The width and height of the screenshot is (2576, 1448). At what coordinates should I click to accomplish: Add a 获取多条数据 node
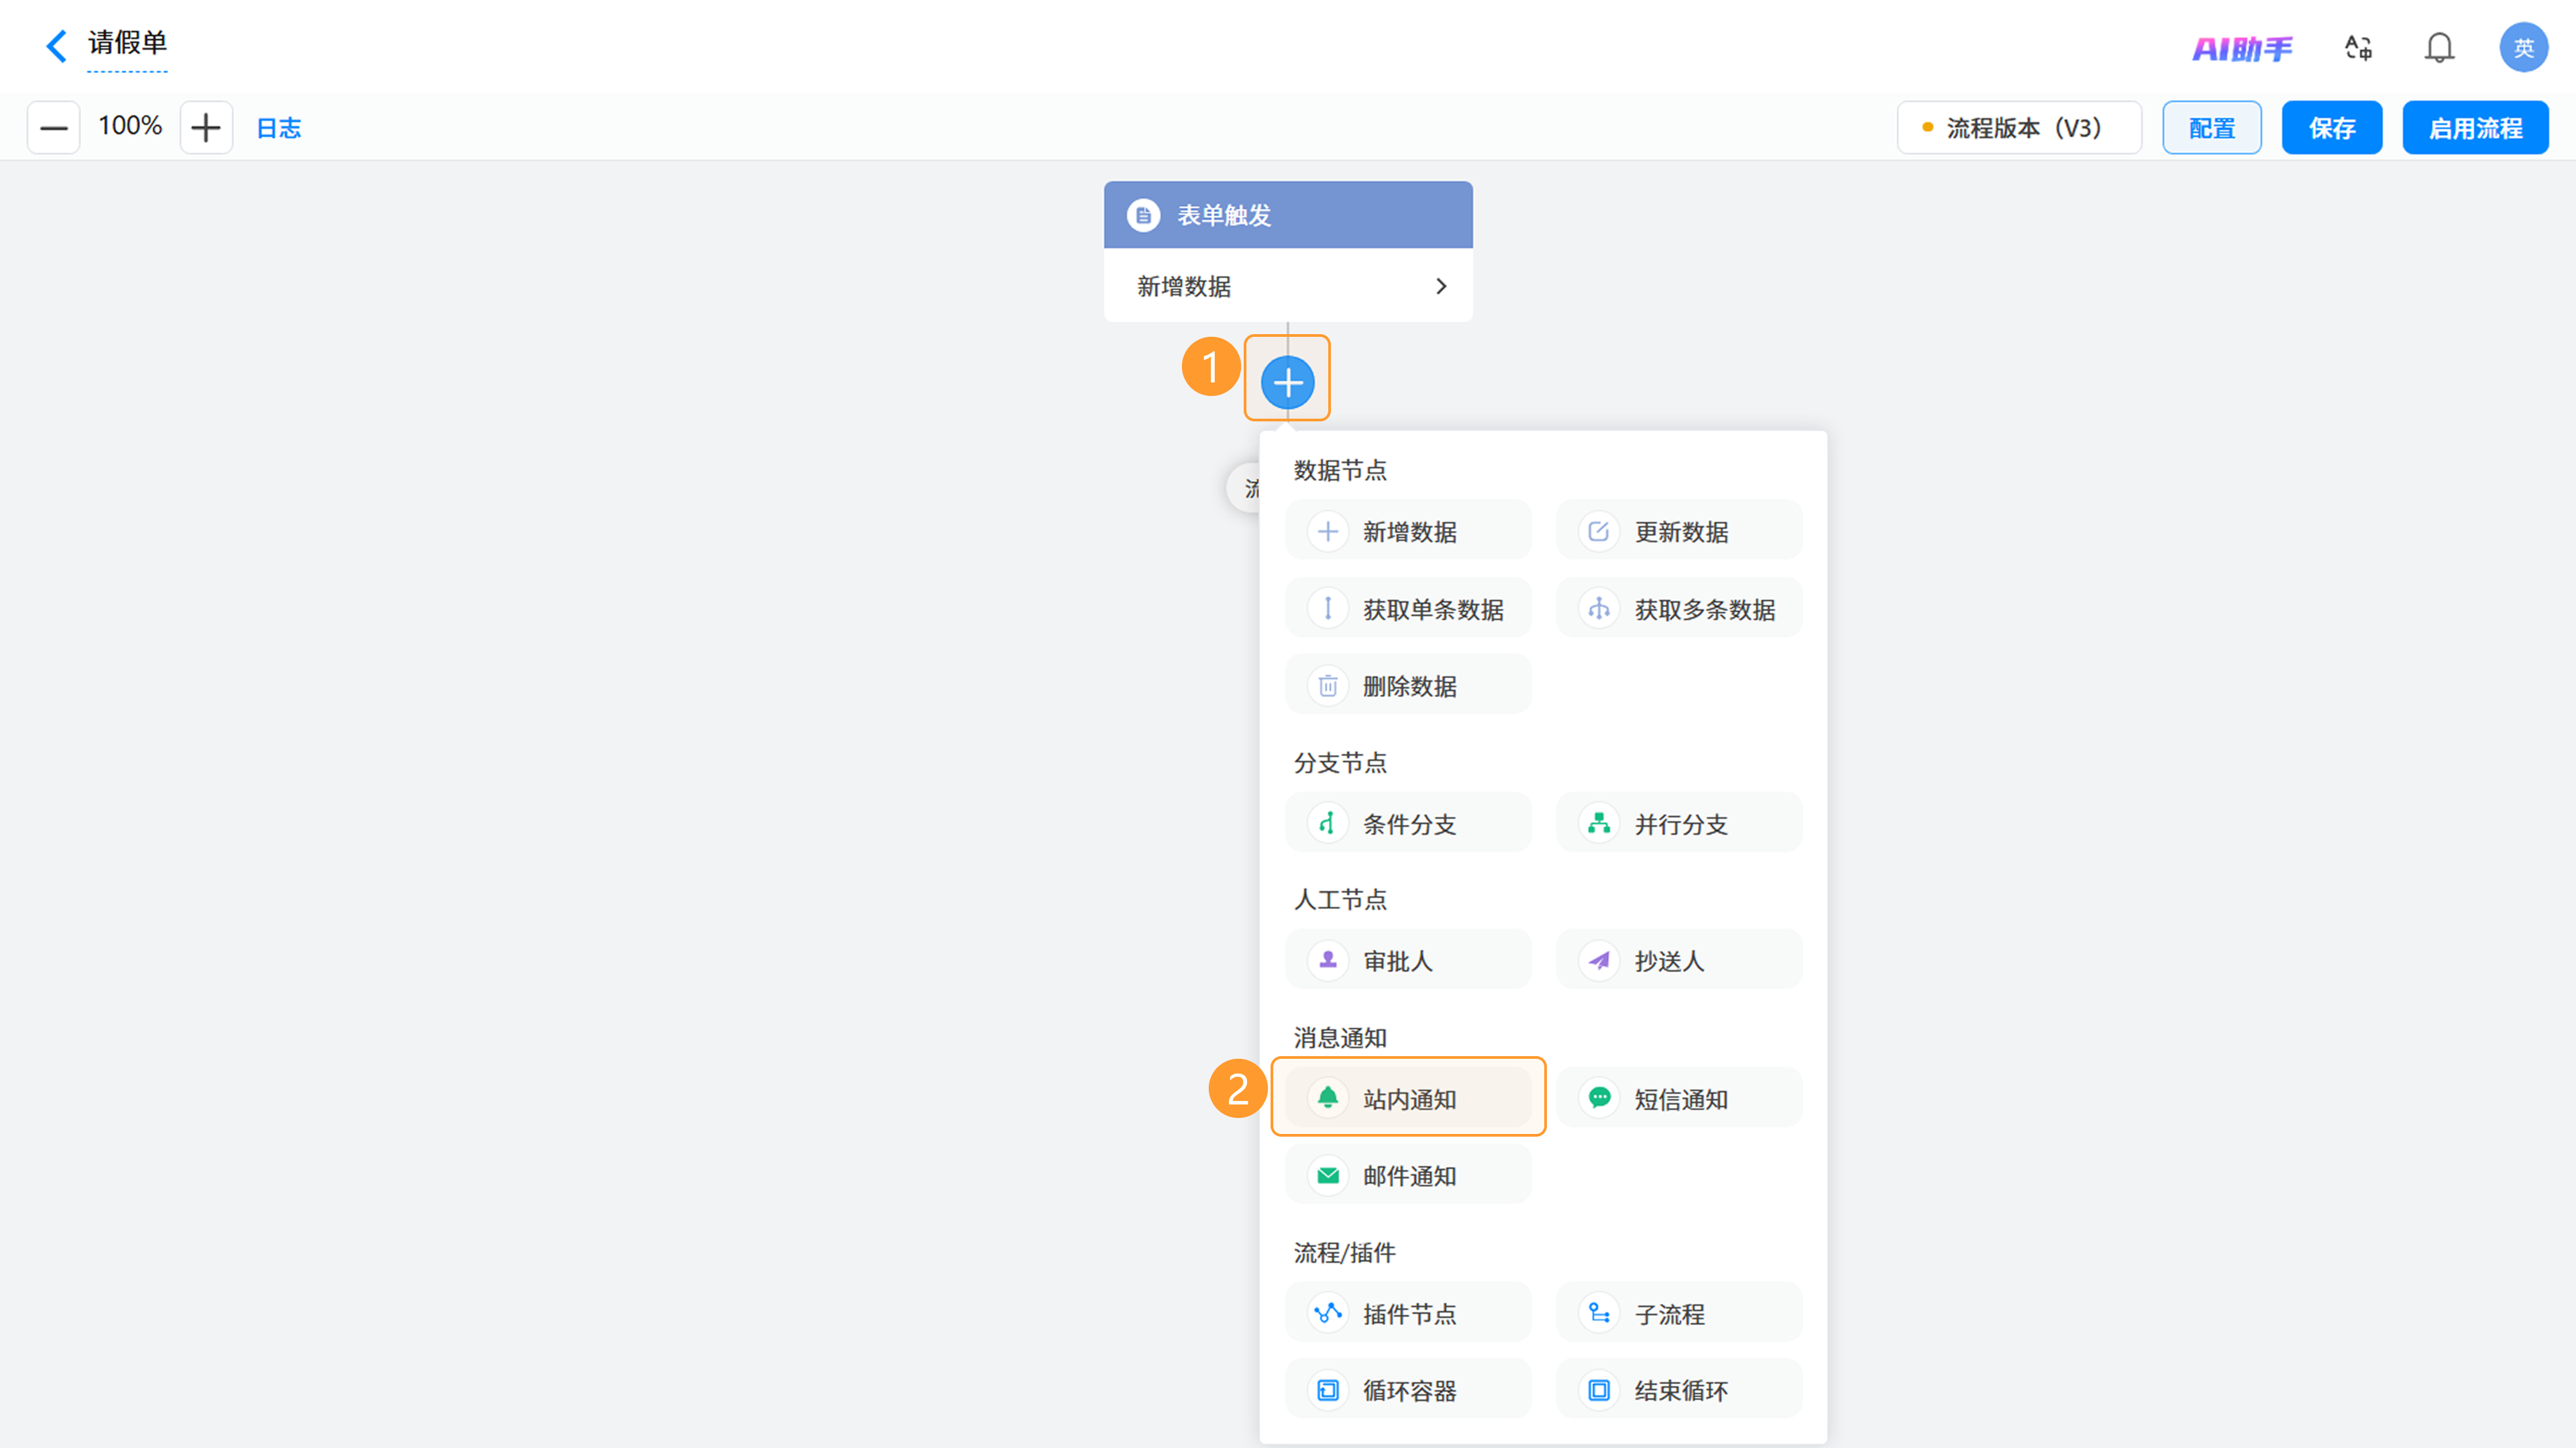click(x=1679, y=608)
